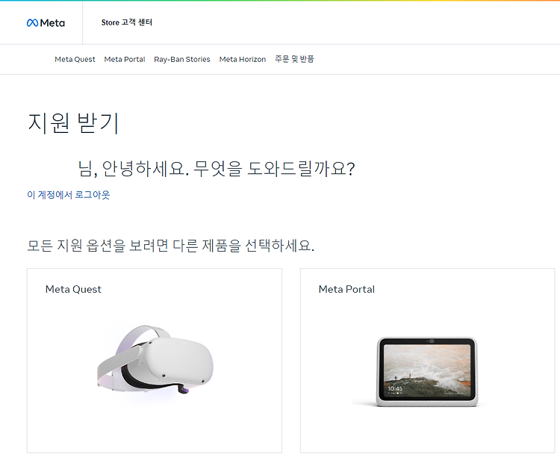This screenshot has height=463, width=560.
Task: Click 모든 지원 옵션을 보려면 text
Action: coord(97,246)
